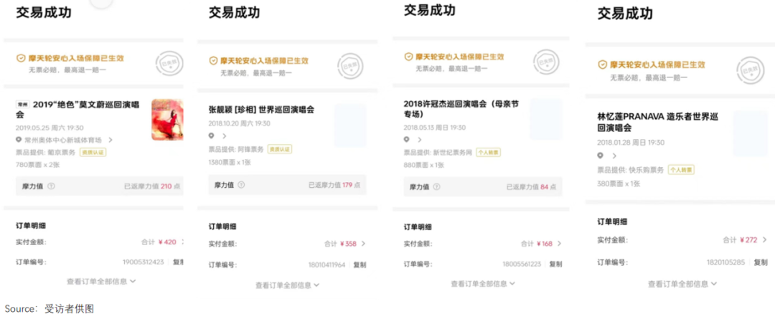Click the location pin in the 林忆莲 order
The image size is (775, 319).
pyautogui.click(x=601, y=156)
